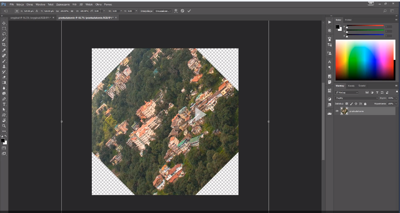The width and height of the screenshot is (400, 213).
Task: Select the Type tool
Action: (x=4, y=104)
